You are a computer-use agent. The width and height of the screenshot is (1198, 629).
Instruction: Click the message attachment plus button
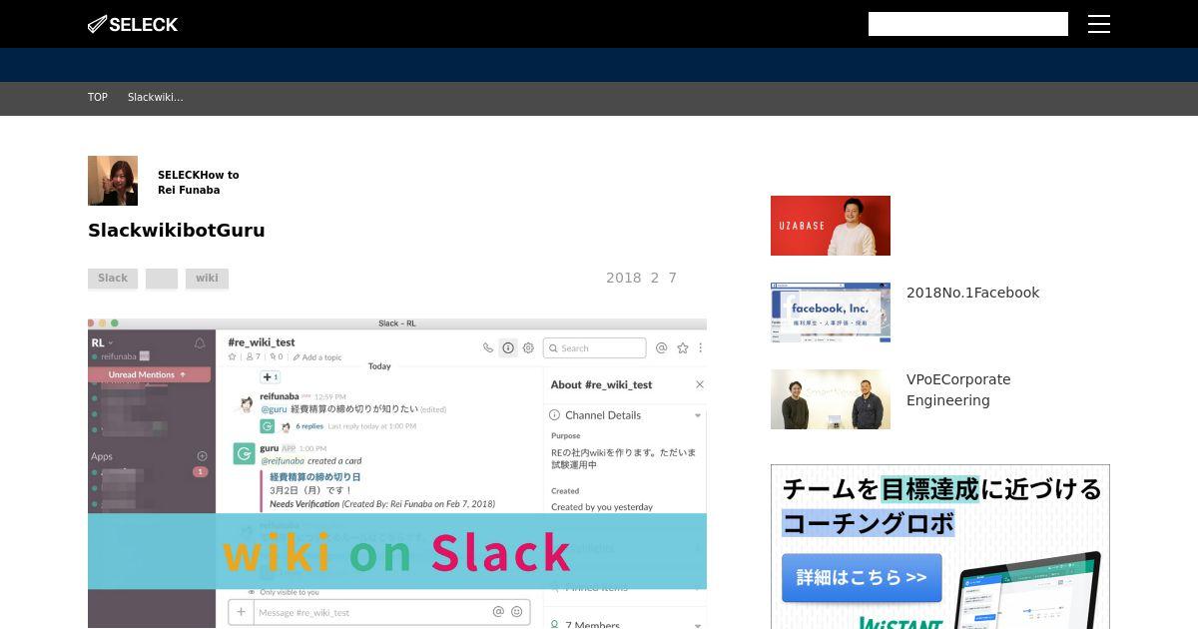click(241, 611)
